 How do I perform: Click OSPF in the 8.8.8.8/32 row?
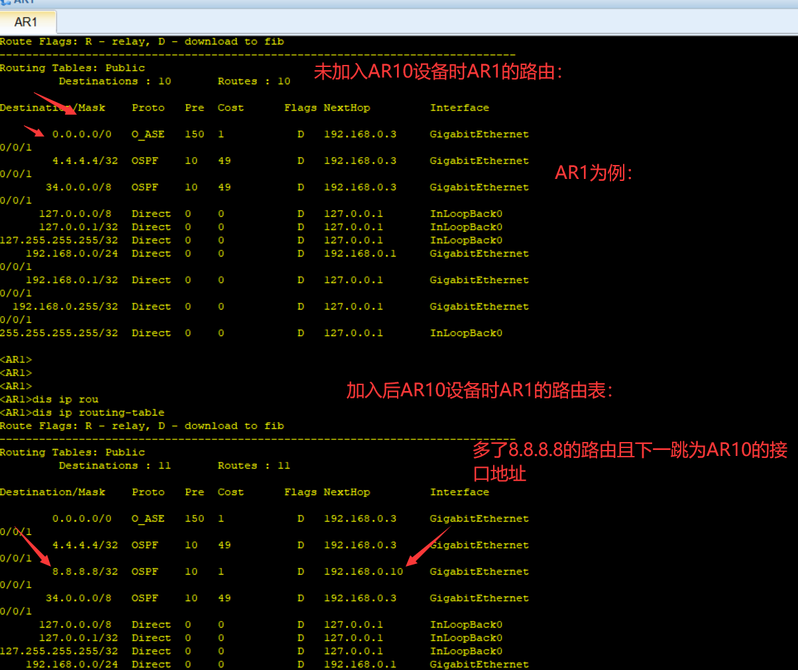tap(144, 571)
